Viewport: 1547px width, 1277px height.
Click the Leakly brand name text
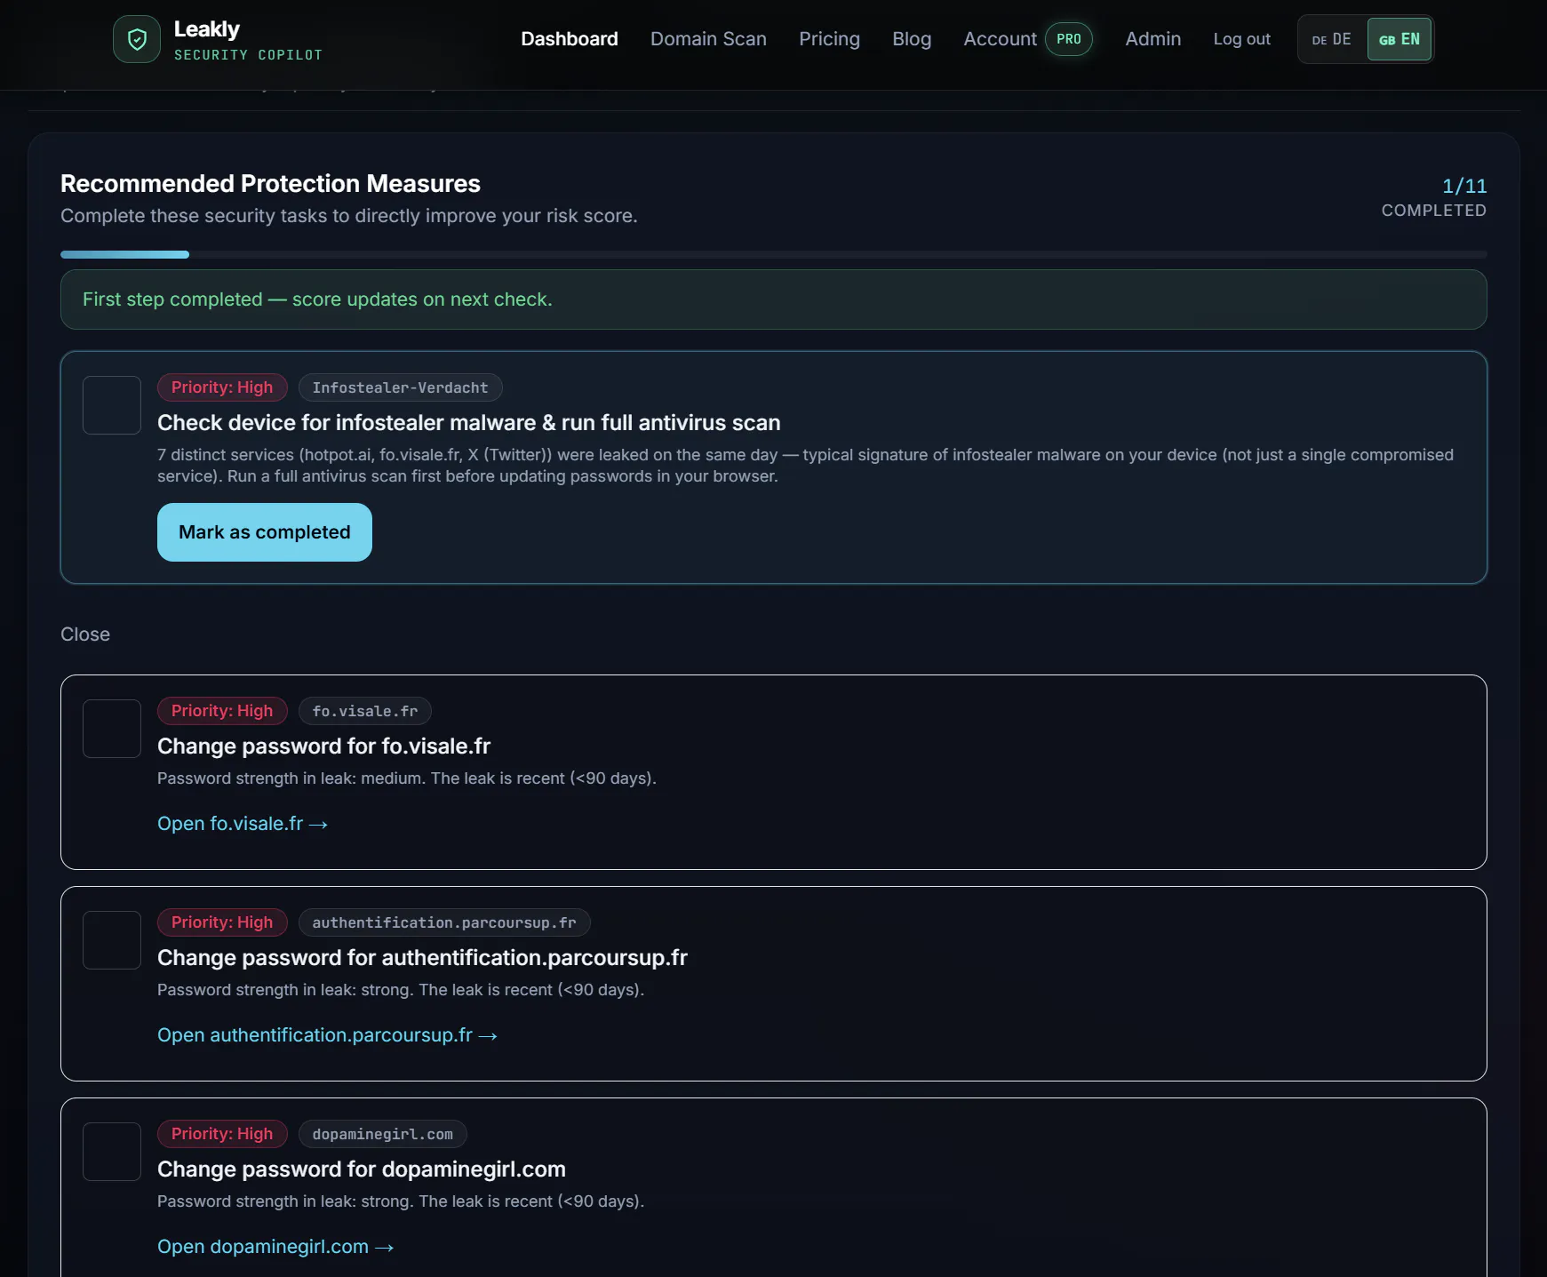click(x=207, y=29)
